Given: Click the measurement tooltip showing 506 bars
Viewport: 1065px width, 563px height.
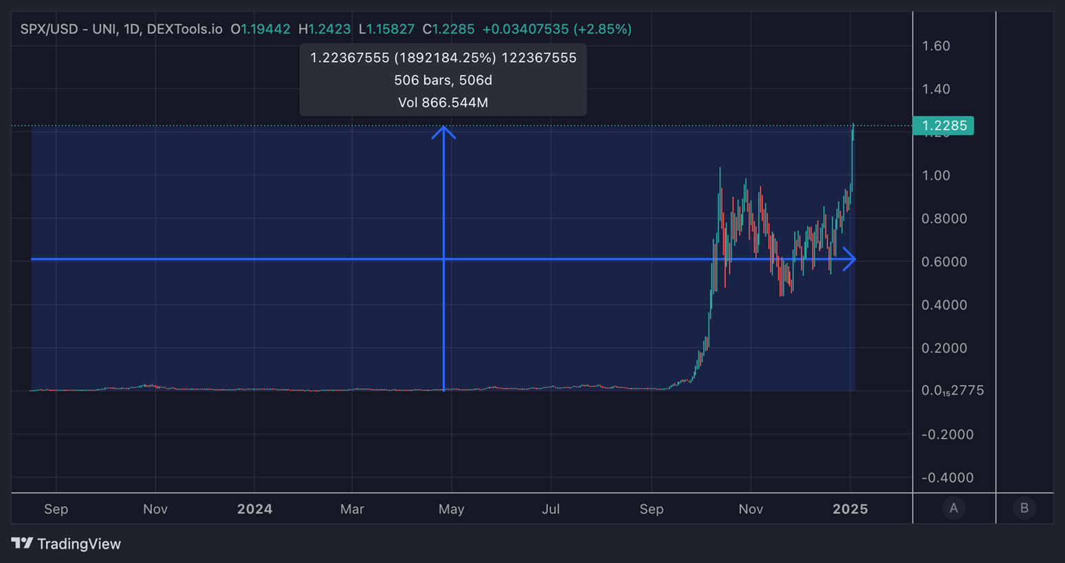Looking at the screenshot, I should click(443, 80).
